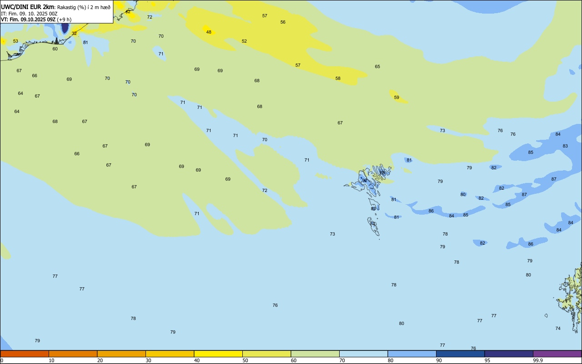Click the legend tick label '99.9'

click(538, 360)
